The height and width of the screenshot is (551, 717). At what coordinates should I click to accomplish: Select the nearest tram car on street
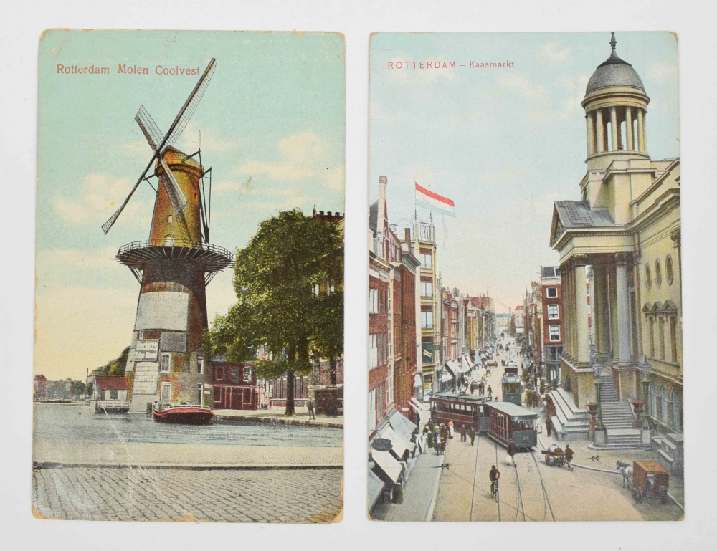pos(511,423)
